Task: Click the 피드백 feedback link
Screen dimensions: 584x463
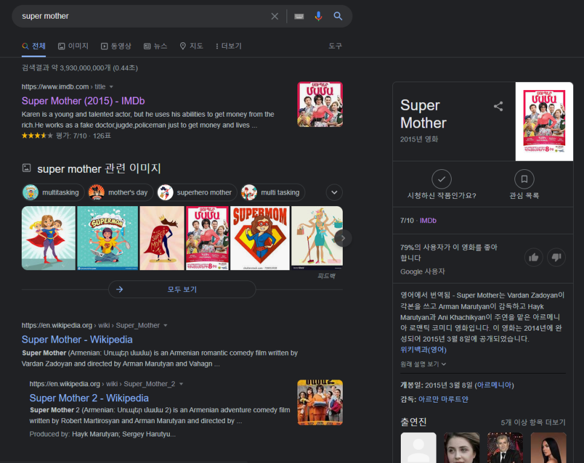Action: (x=326, y=276)
